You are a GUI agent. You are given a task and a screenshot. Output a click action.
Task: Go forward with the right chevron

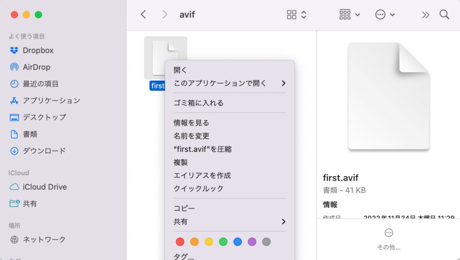pos(165,14)
